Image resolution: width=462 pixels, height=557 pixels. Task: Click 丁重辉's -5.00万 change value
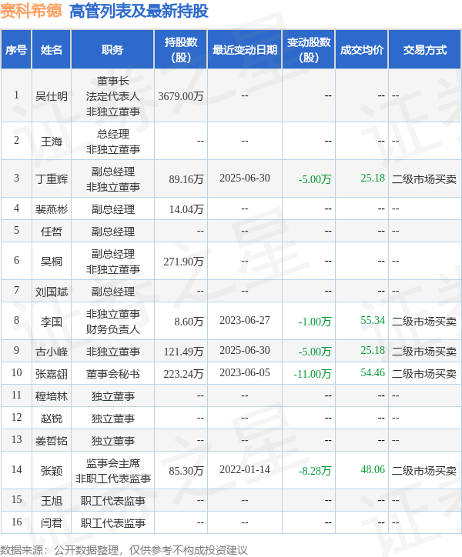point(315,178)
